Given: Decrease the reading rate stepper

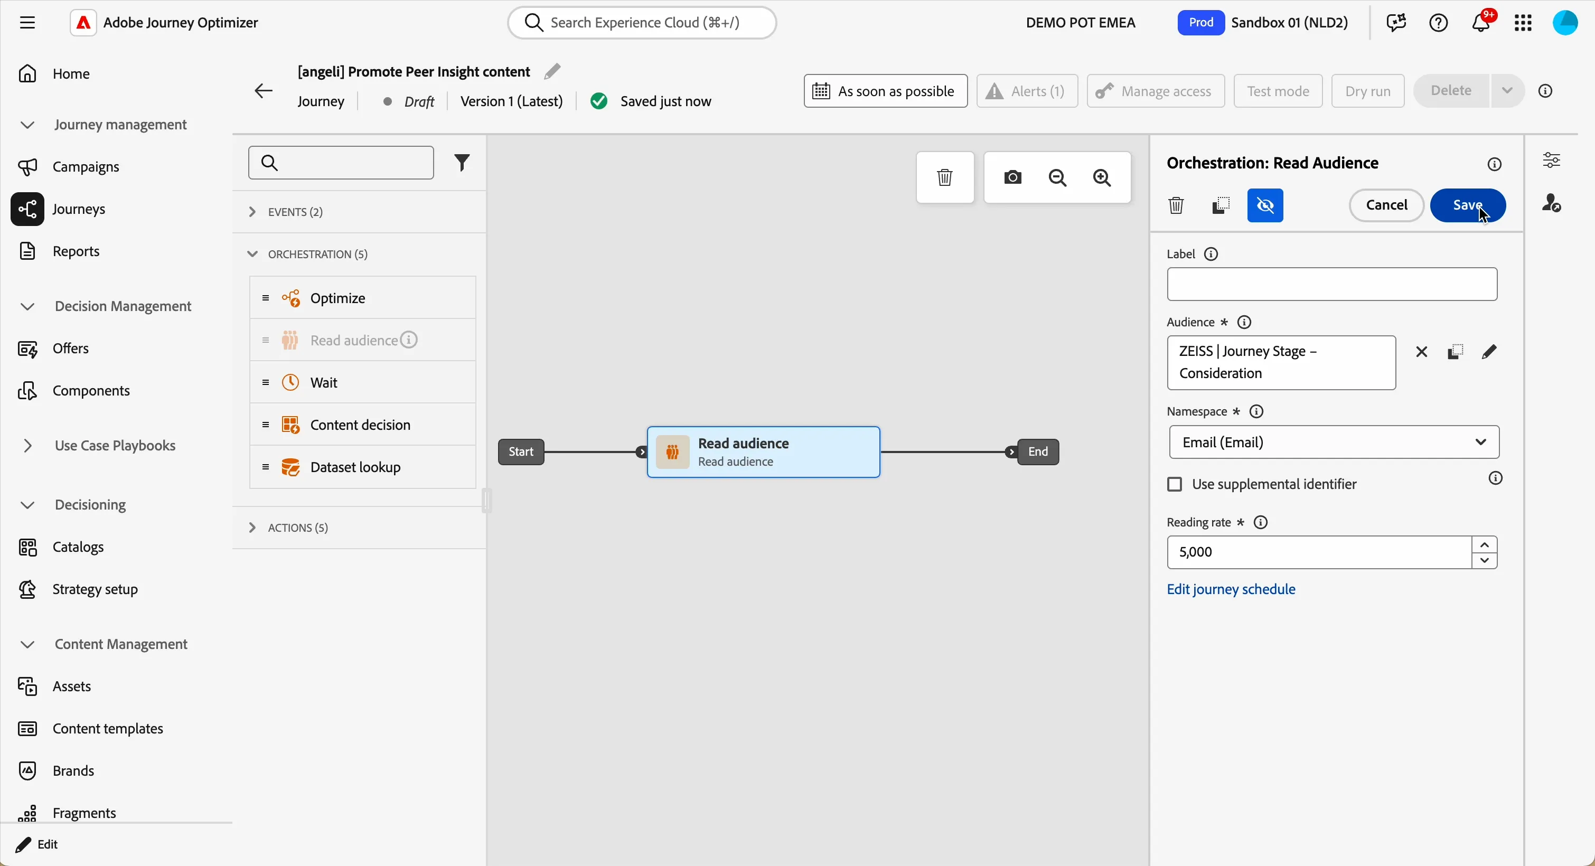Looking at the screenshot, I should click(1485, 561).
